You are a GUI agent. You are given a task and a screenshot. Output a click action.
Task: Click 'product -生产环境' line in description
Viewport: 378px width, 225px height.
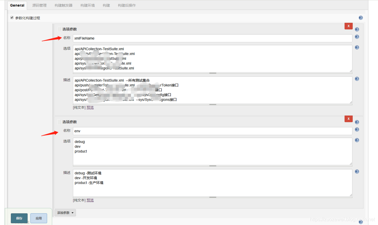(89, 183)
